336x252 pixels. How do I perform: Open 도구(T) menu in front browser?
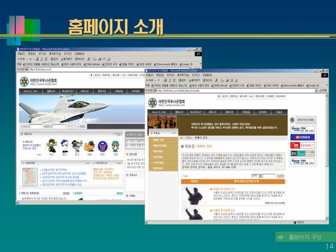196,75
